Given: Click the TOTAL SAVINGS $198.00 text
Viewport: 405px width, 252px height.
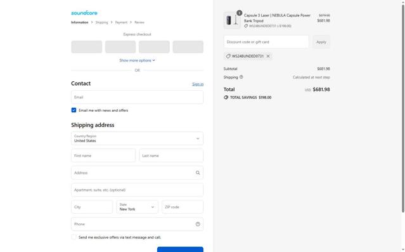Looking at the screenshot, I should (250, 98).
